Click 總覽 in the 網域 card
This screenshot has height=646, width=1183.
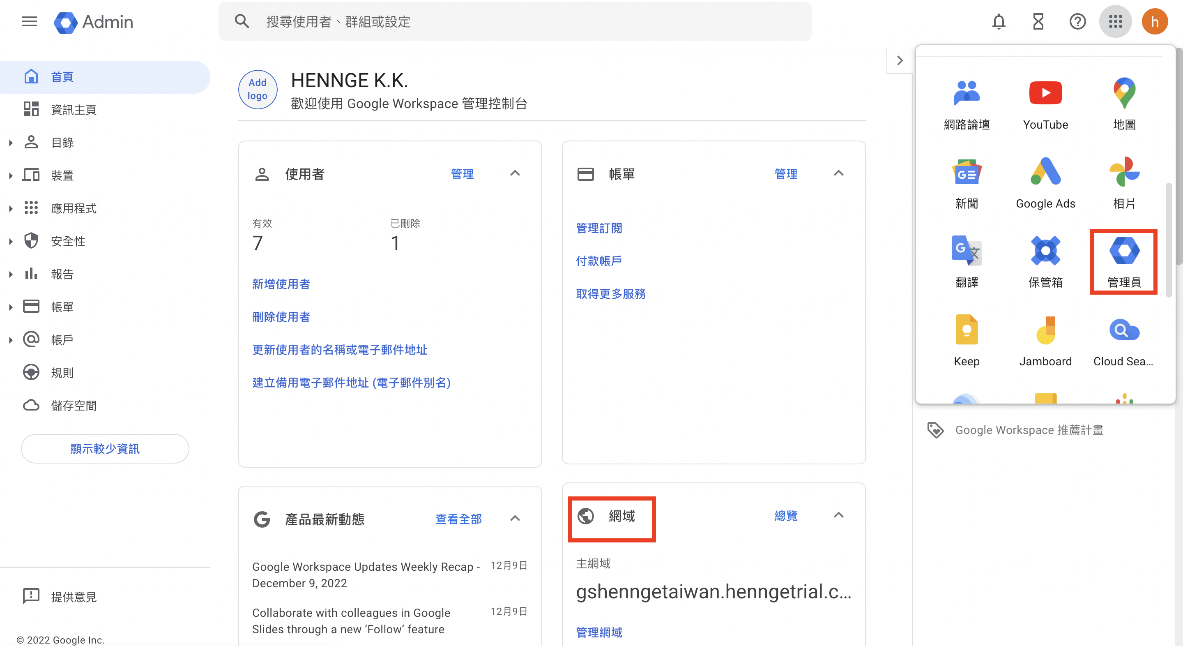pyautogui.click(x=785, y=515)
